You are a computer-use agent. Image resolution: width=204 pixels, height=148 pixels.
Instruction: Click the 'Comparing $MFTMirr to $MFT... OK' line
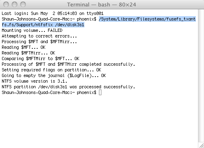[x=40, y=58]
